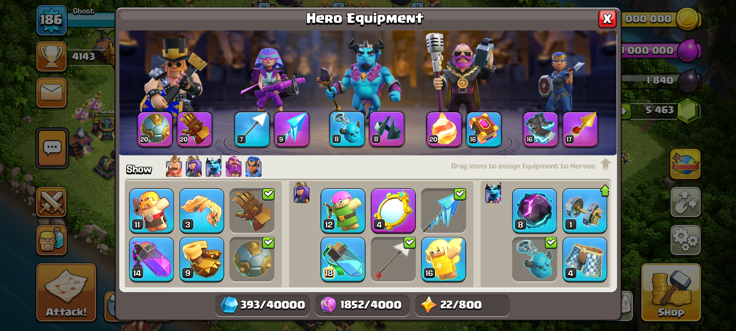The width and height of the screenshot is (736, 331).
Task: Open the crossed swords army icon
Action: click(x=52, y=202)
